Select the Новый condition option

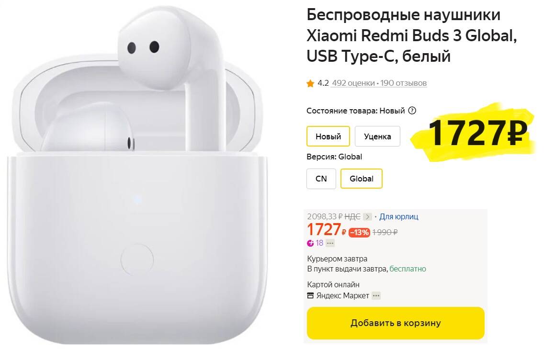[328, 136]
